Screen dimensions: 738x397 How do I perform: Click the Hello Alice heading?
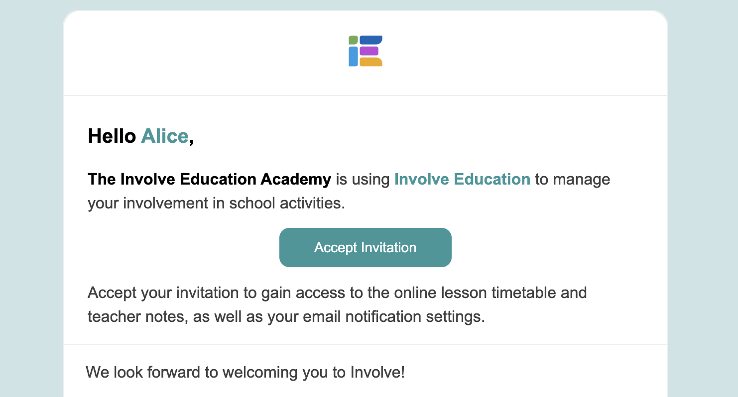[x=141, y=135]
